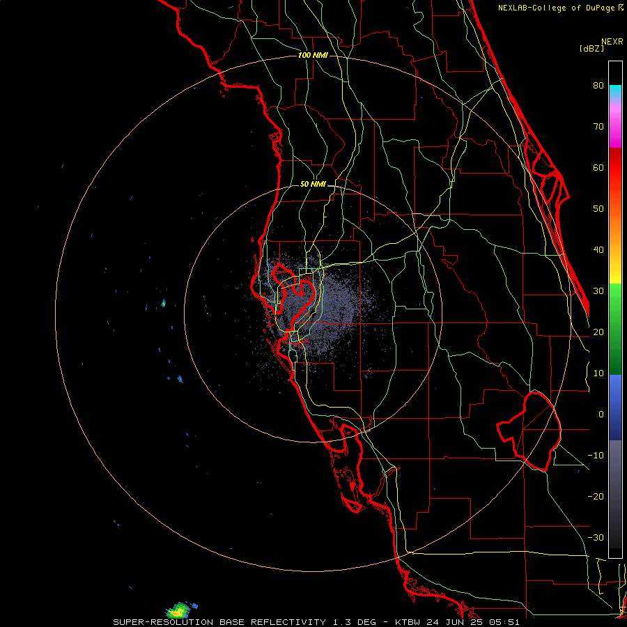This screenshot has width=627, height=627.
Task: Click the green-yellow storm cell at bottom
Action: pos(179,610)
